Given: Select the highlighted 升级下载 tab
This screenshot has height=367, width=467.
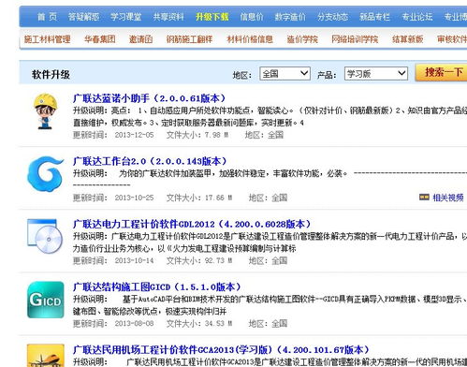Looking at the screenshot, I should tap(212, 17).
